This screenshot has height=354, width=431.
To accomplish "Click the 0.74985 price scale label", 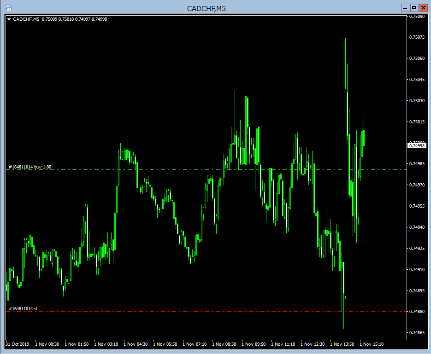I will coord(417,163).
